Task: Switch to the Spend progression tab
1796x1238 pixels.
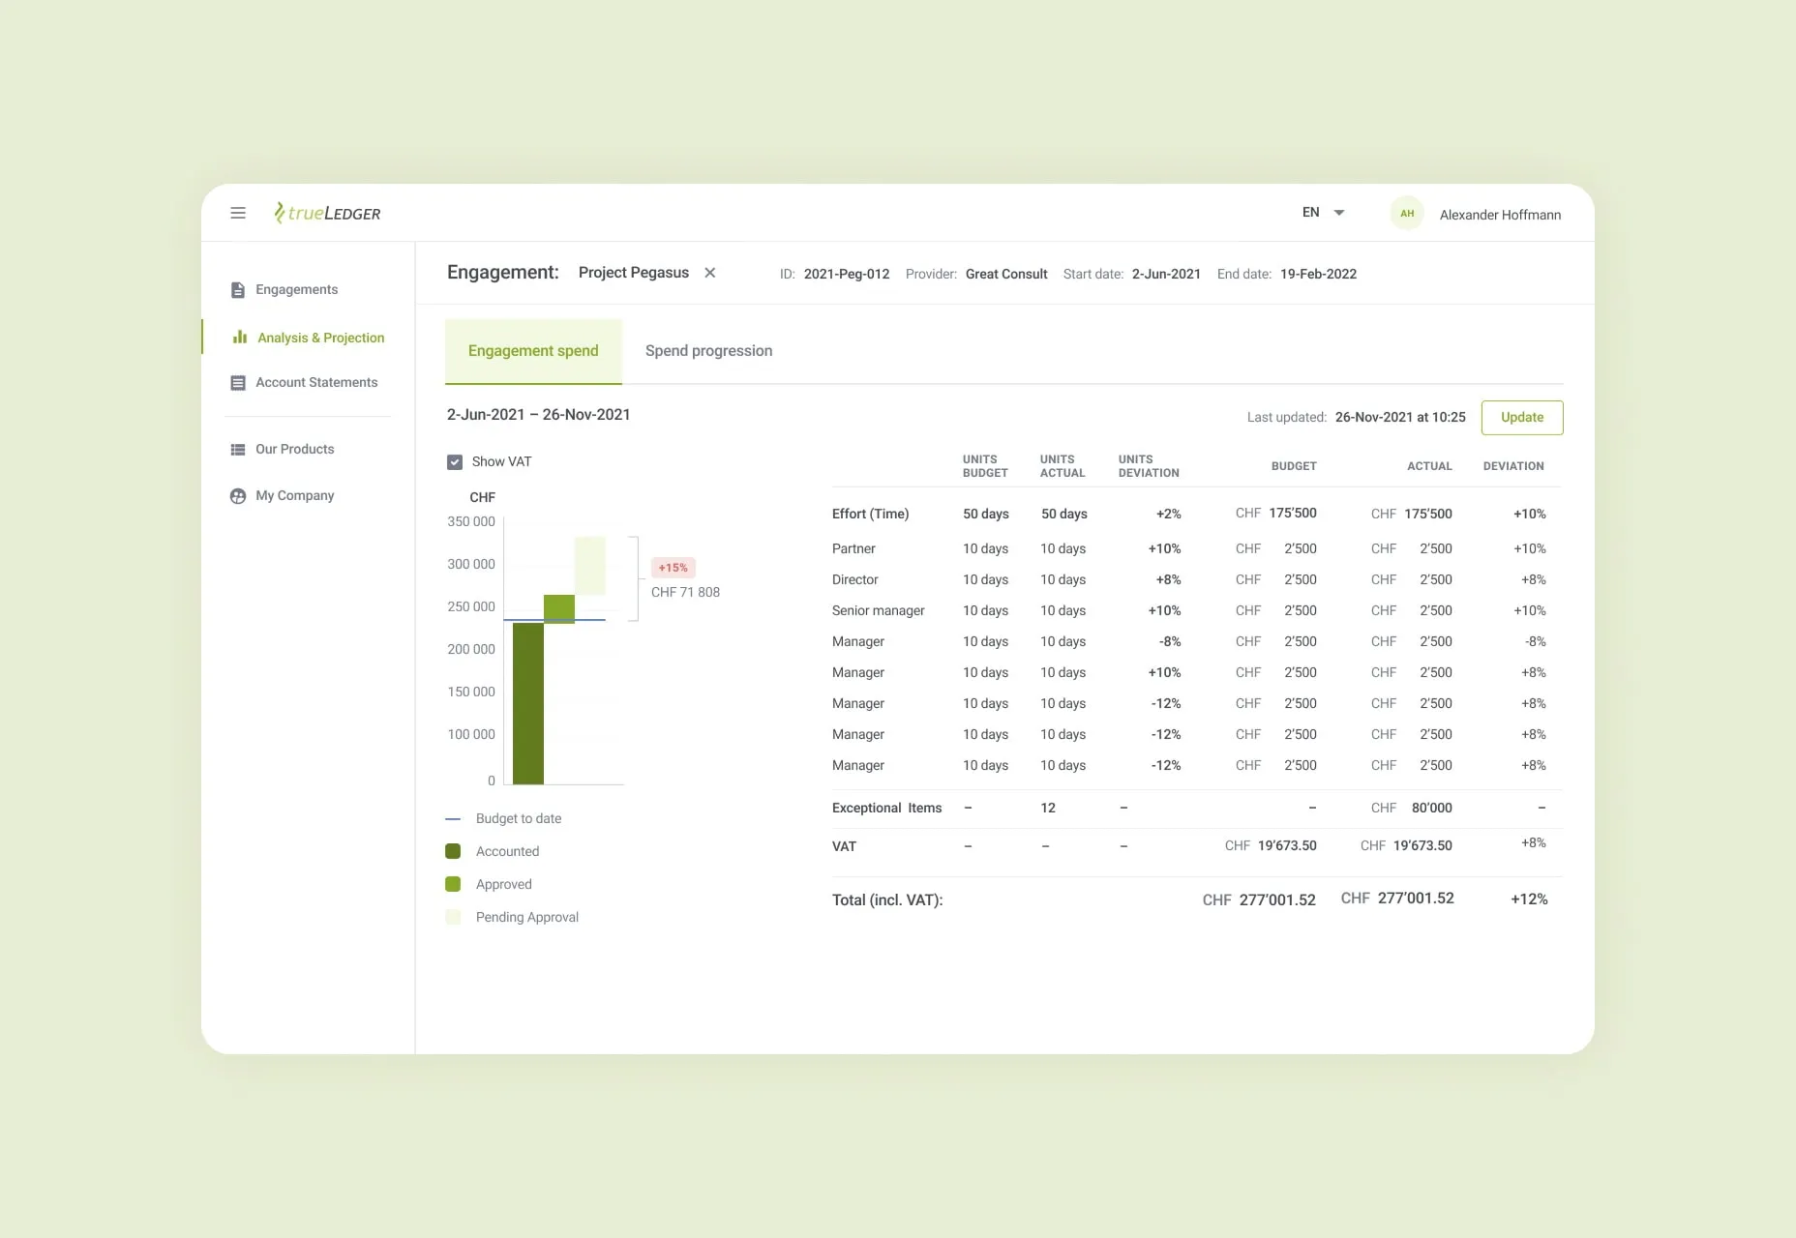Action: 708,350
